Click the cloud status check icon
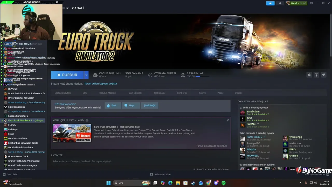Viewport: 332px width, 187px height. coord(95,75)
